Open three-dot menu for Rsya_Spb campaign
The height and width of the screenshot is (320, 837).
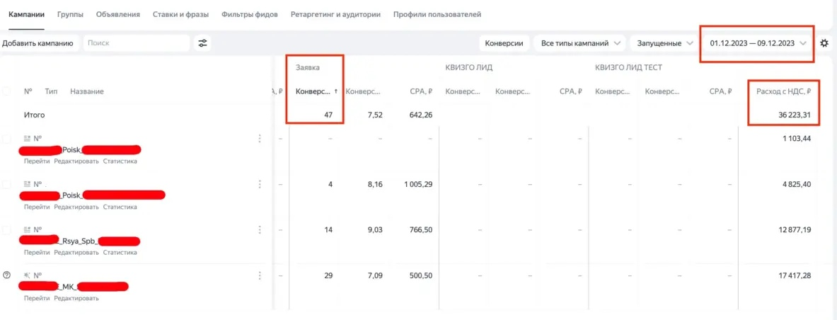pos(260,229)
